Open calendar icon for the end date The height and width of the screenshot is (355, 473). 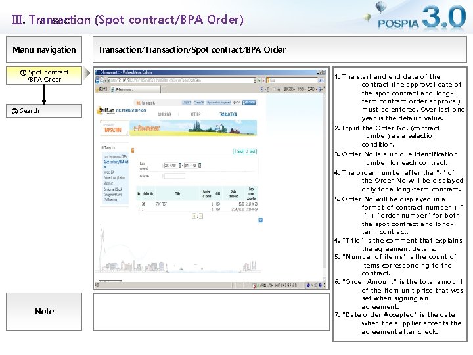click(200, 166)
